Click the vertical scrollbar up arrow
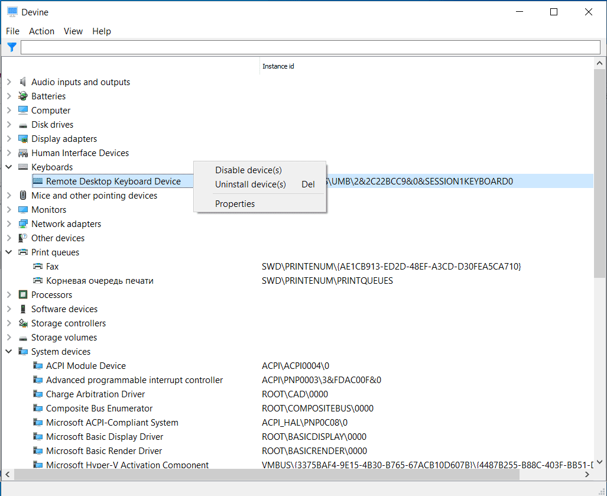 (600, 63)
